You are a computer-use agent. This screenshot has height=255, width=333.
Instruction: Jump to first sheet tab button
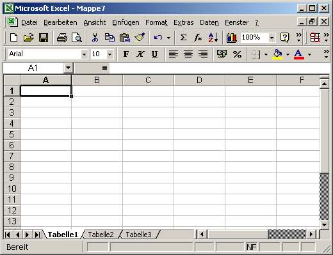(8, 235)
